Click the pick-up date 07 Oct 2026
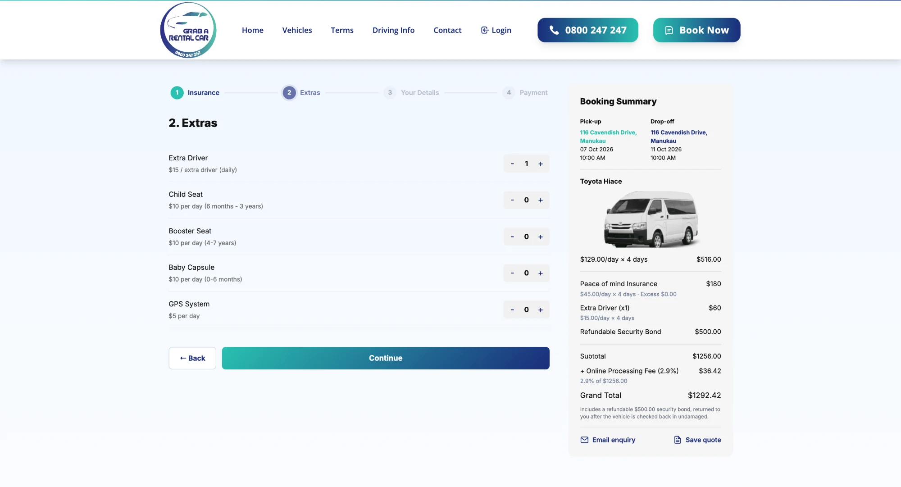 pyautogui.click(x=596, y=149)
